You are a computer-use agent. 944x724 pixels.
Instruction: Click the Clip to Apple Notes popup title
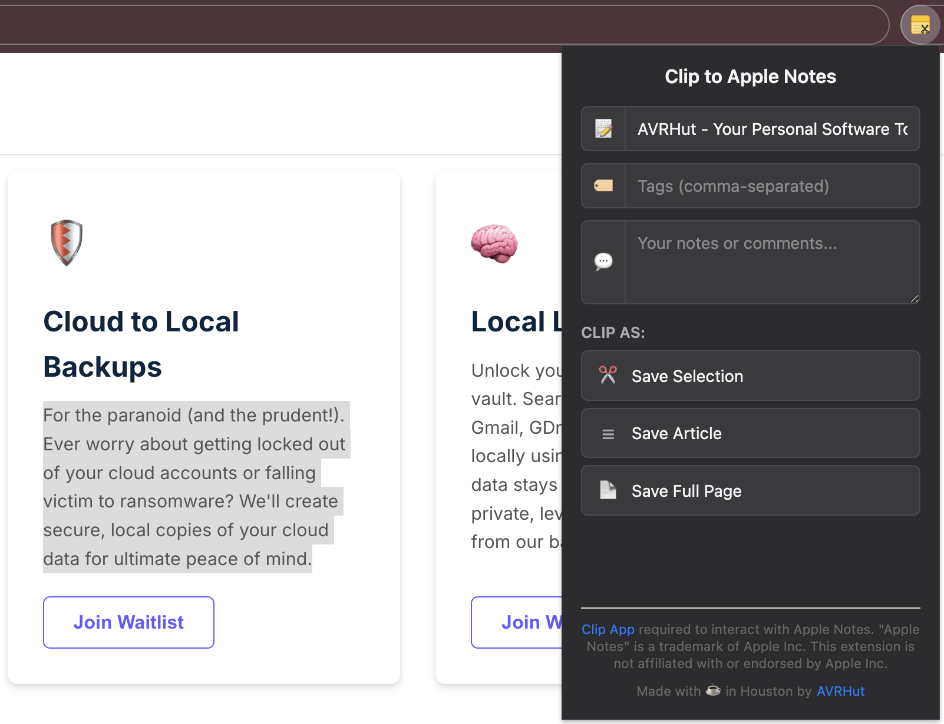tap(750, 77)
